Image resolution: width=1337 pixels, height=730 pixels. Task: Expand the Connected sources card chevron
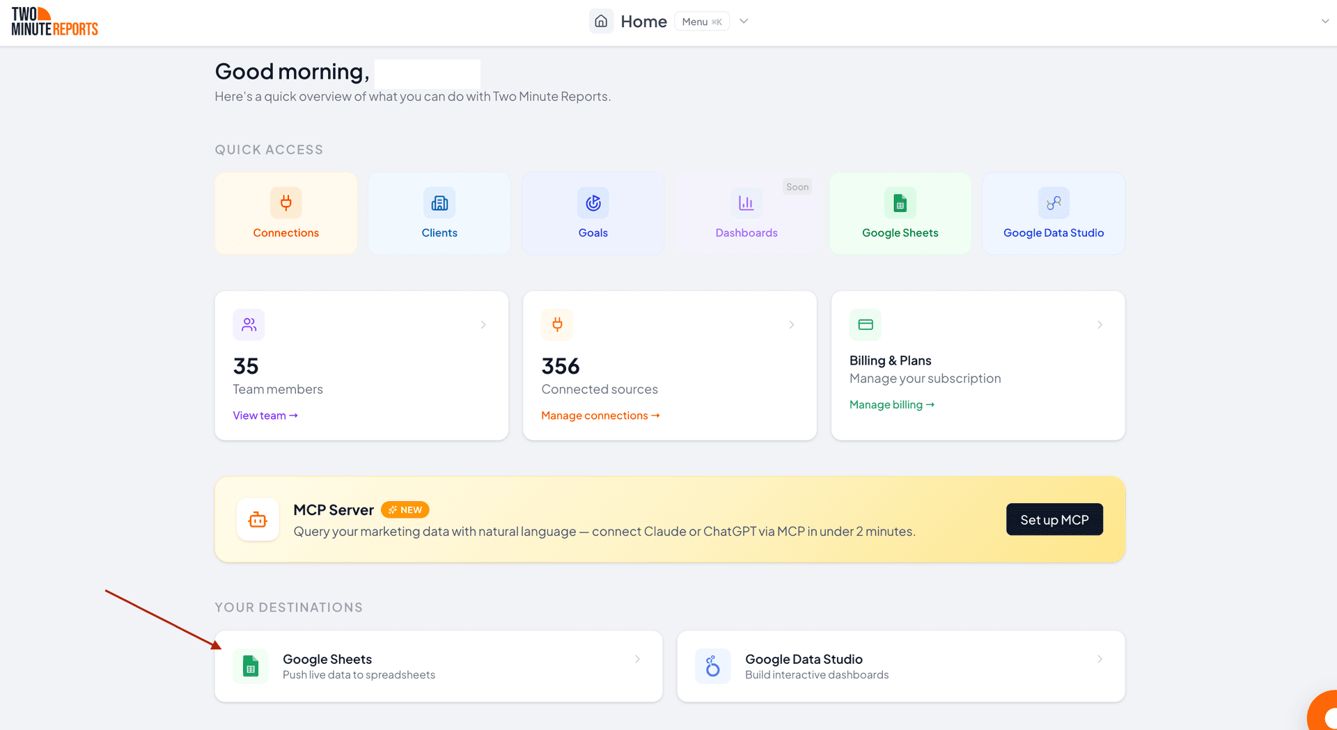[x=792, y=325]
